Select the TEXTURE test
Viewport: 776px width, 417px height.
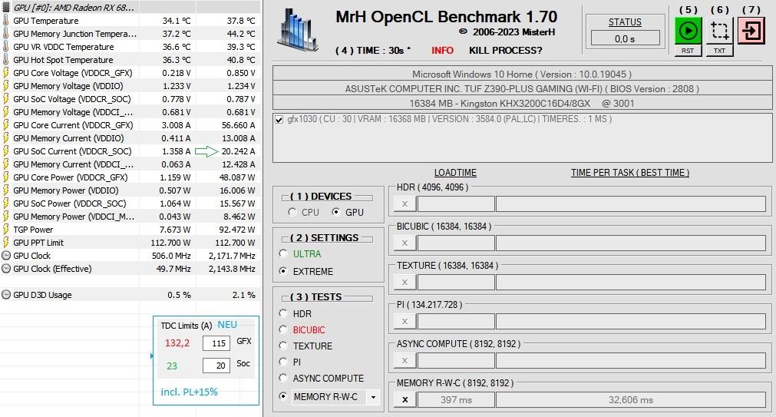(283, 346)
